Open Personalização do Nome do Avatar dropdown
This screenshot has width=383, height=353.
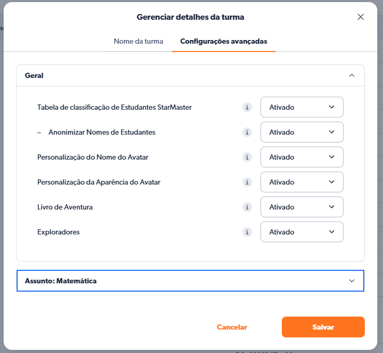[302, 157]
